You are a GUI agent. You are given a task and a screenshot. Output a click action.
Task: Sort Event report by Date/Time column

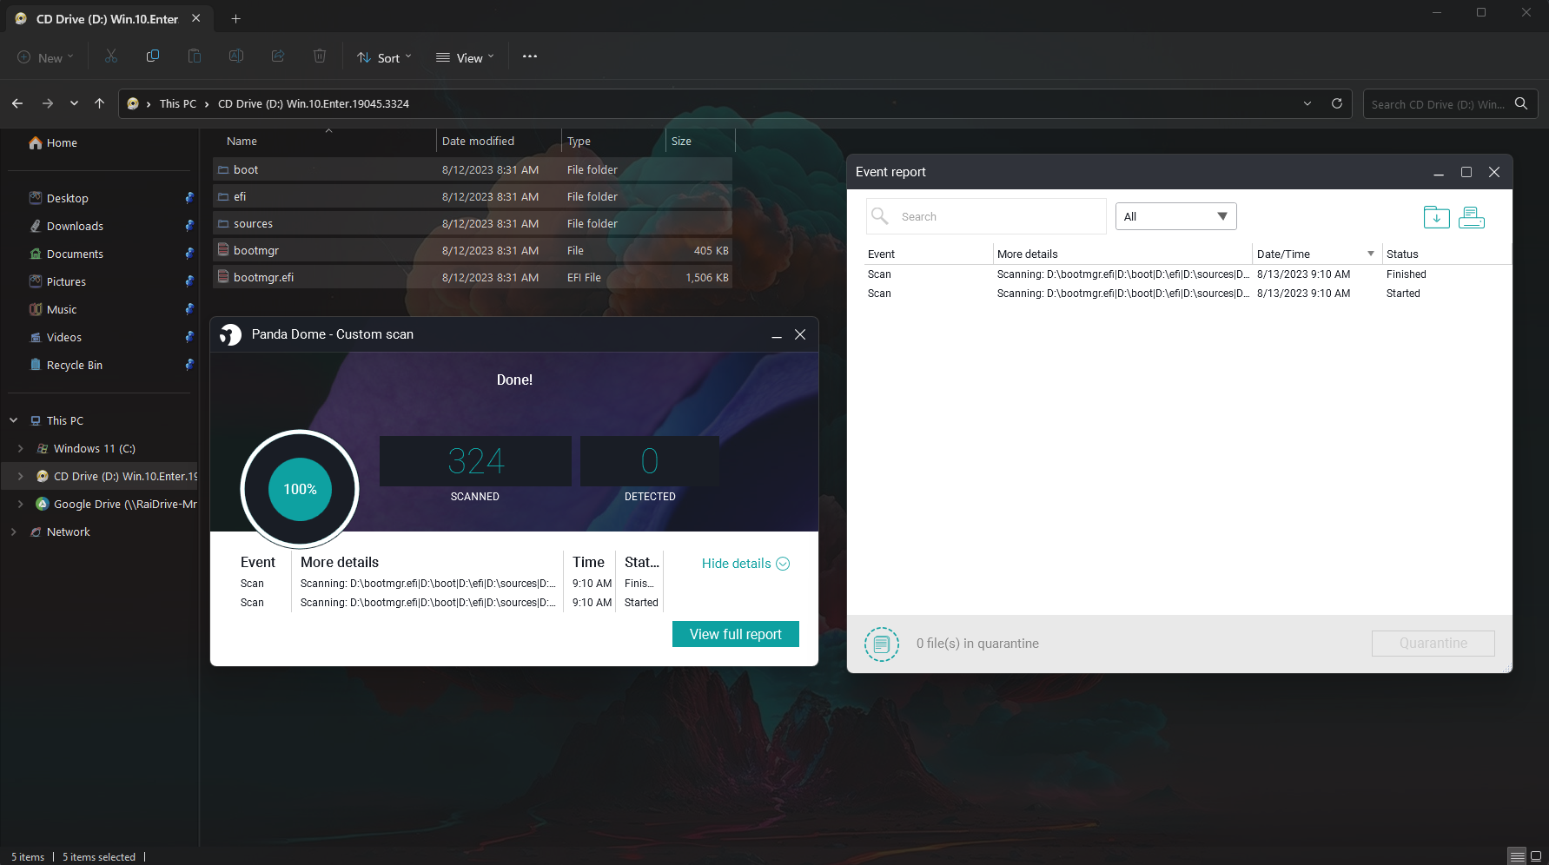[1316, 254]
